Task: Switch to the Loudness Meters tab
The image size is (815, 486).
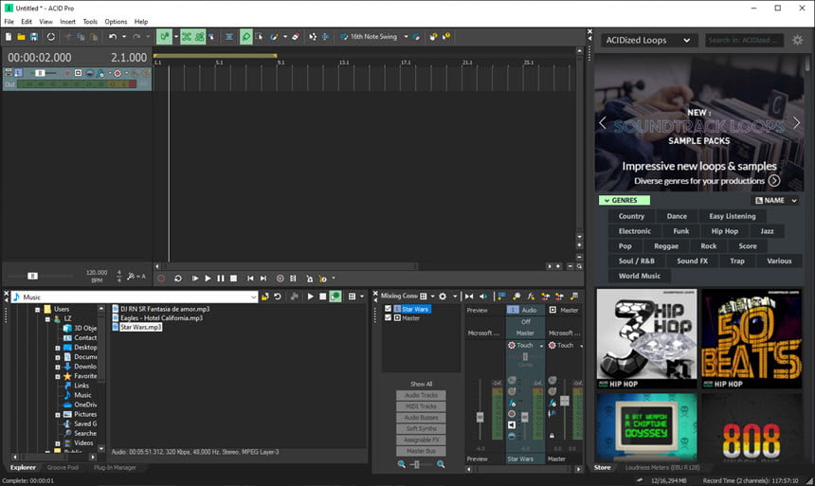Action: 662,467
